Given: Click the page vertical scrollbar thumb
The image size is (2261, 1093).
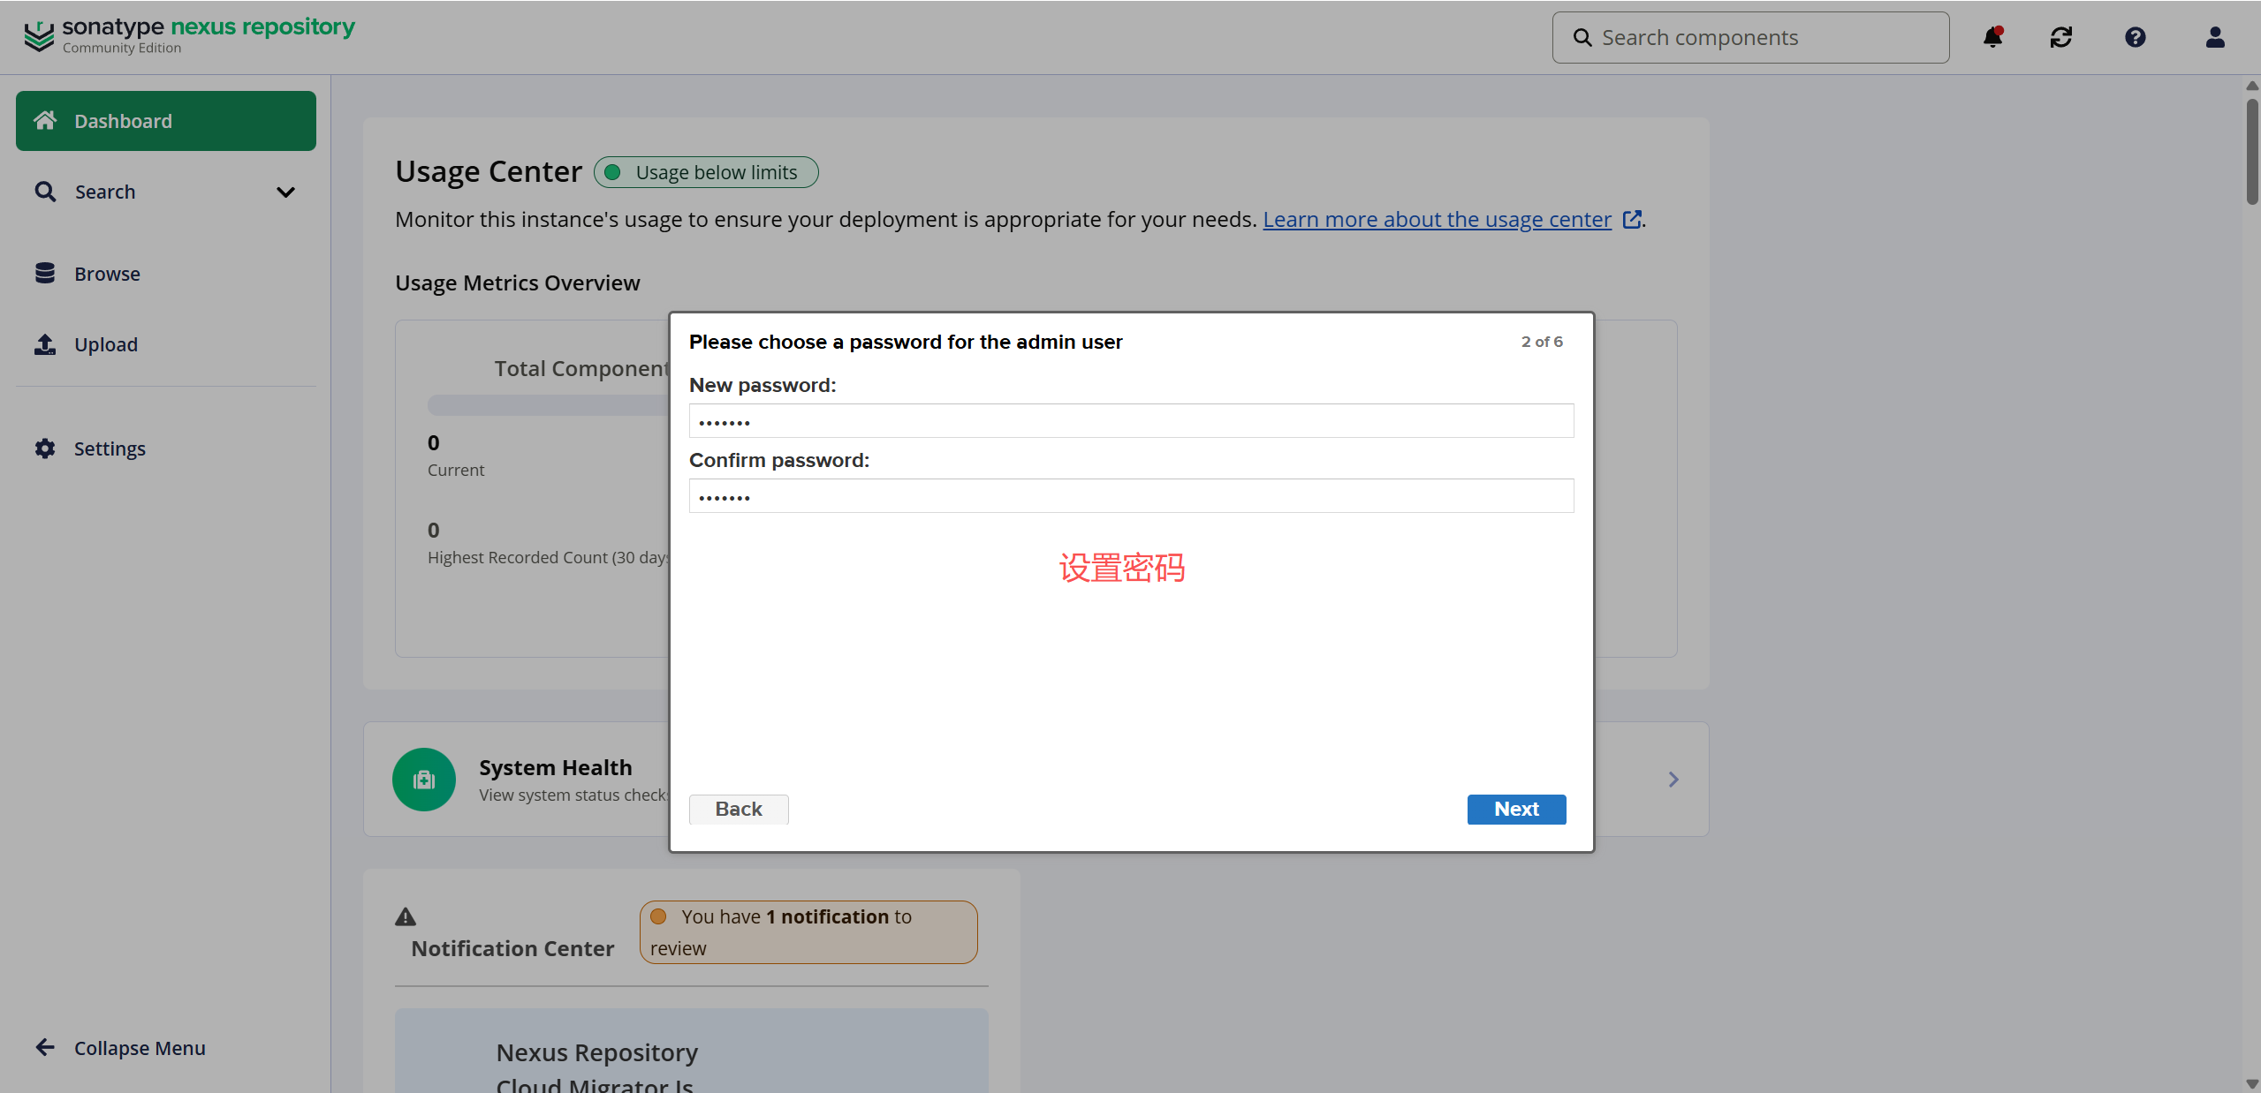Looking at the screenshot, I should coord(2251,150).
